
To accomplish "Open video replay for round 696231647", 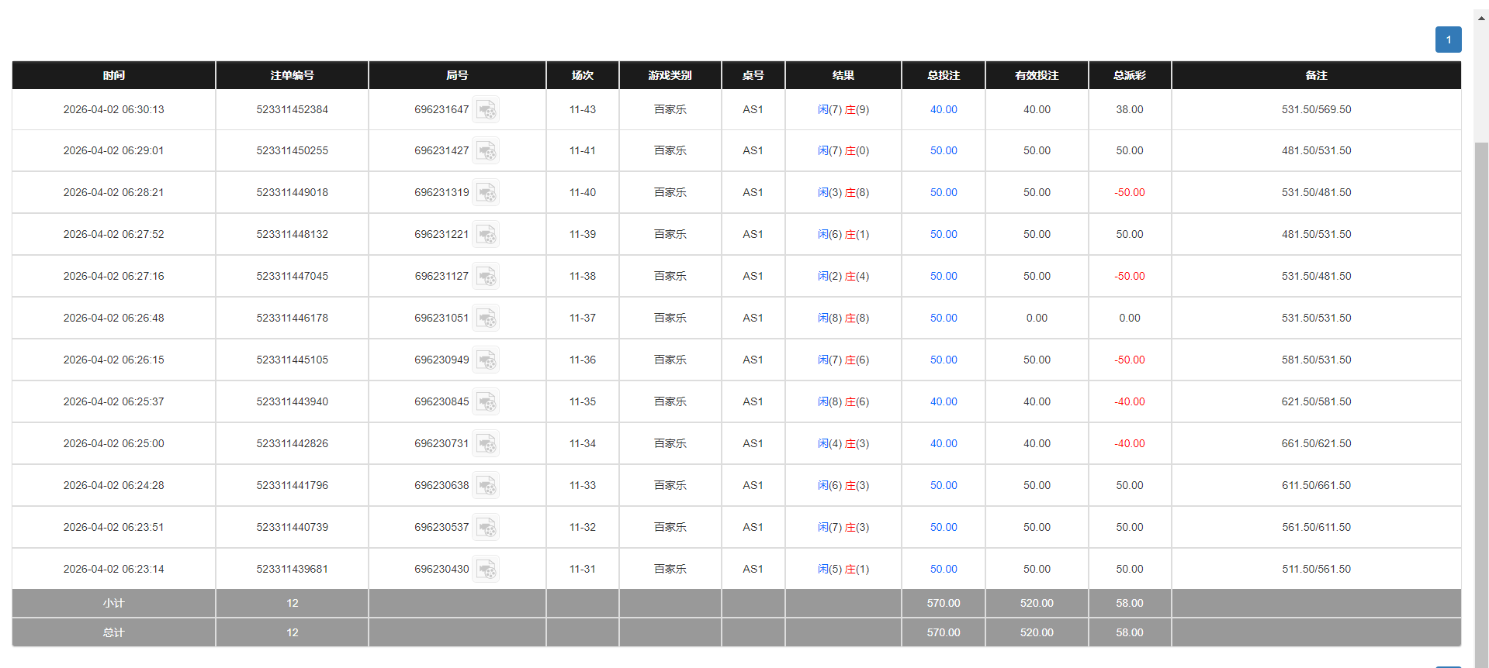I will [x=487, y=110].
